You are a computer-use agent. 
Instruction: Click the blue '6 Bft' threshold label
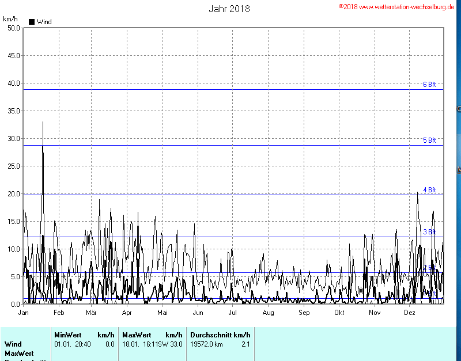(429, 85)
